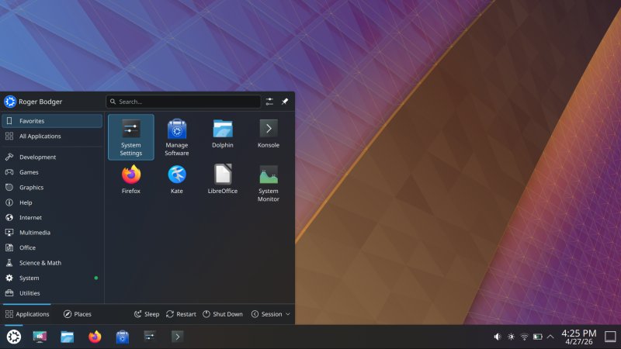Switch to the Places tab

coord(77,314)
